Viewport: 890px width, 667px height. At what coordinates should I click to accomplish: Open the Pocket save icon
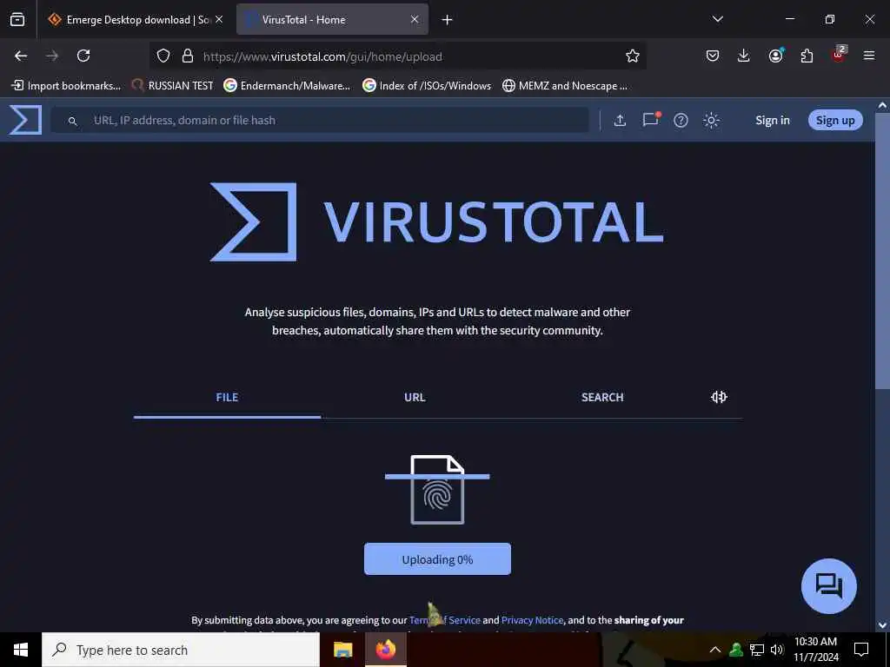click(x=713, y=56)
